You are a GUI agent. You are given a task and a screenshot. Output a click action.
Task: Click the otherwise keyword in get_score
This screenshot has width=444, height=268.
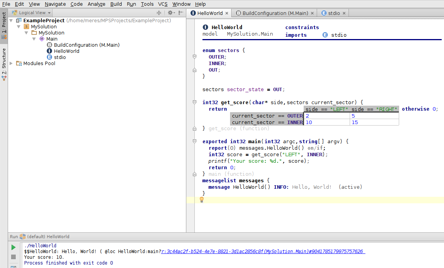(415, 109)
